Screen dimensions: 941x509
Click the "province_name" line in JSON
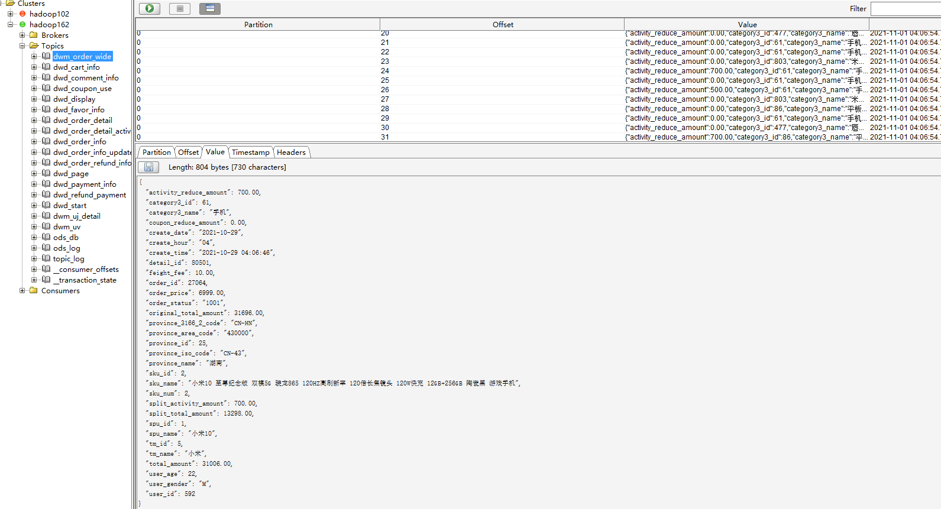click(187, 363)
